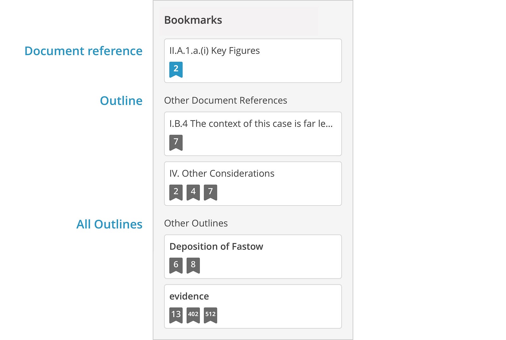Viewport: 506px width, 340px height.
Task: Open the Deposition of Fastow outline
Action: coord(216,246)
